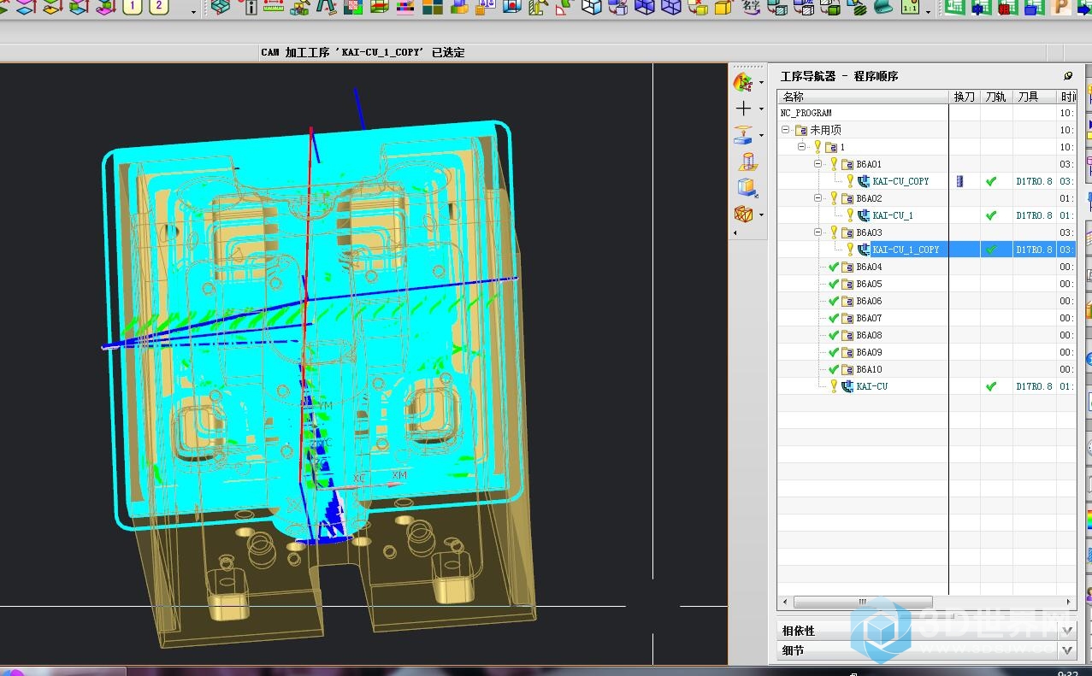
Task: Click the measure distance ruler icon
Action: 274,8
